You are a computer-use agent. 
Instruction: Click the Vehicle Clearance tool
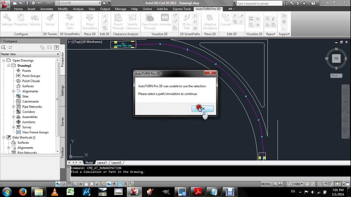132,22
